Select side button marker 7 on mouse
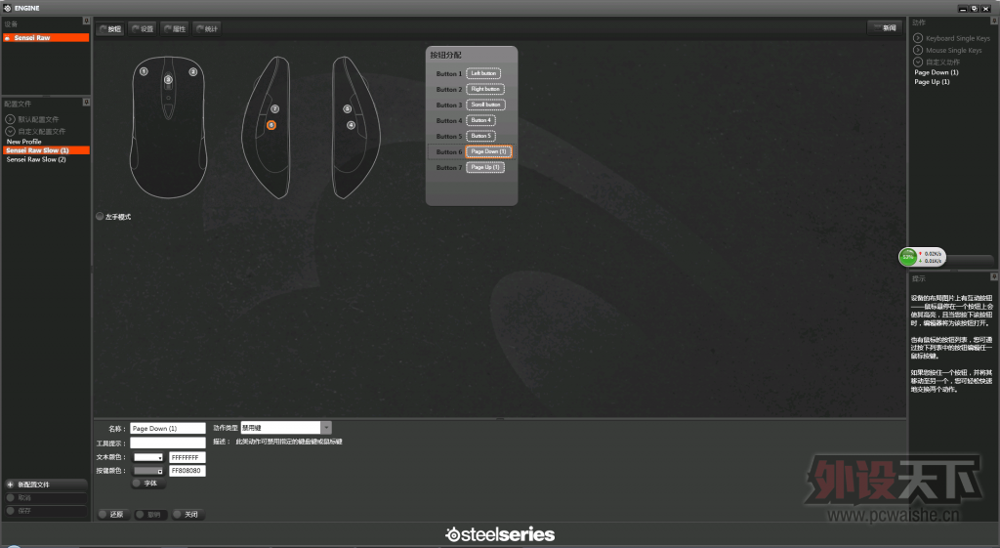The image size is (1000, 548). 274,109
